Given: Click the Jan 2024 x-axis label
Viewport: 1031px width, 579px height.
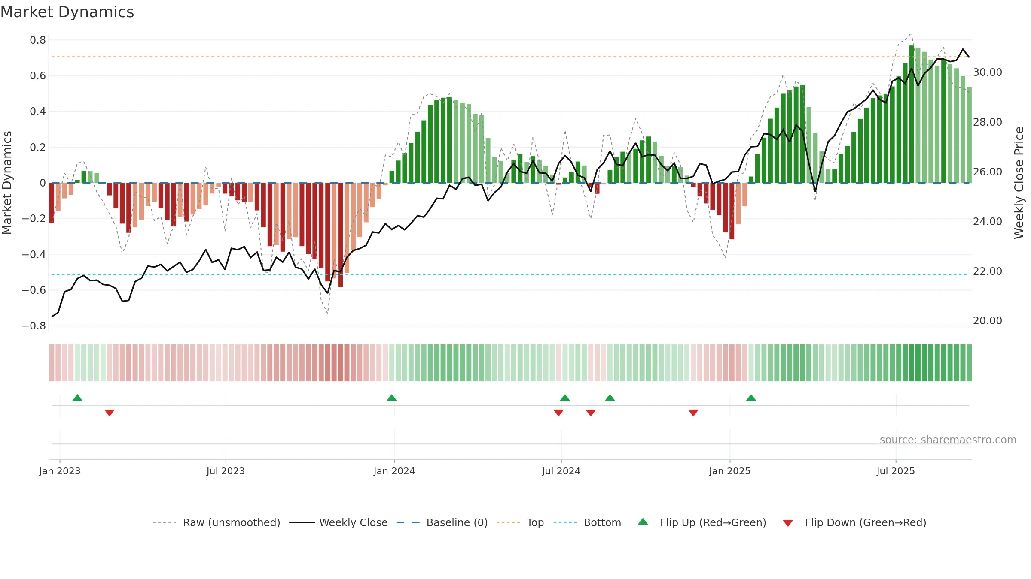Looking at the screenshot, I should (394, 471).
